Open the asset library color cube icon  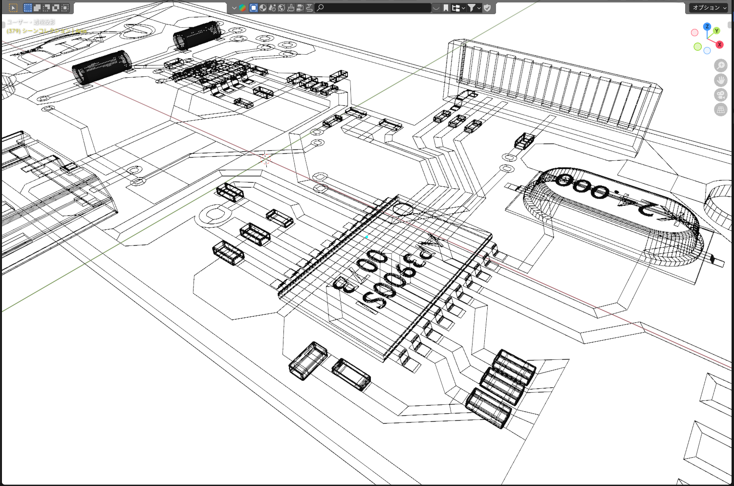(x=243, y=8)
